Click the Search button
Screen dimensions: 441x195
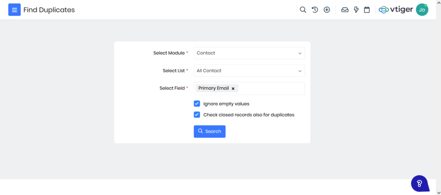(x=209, y=131)
